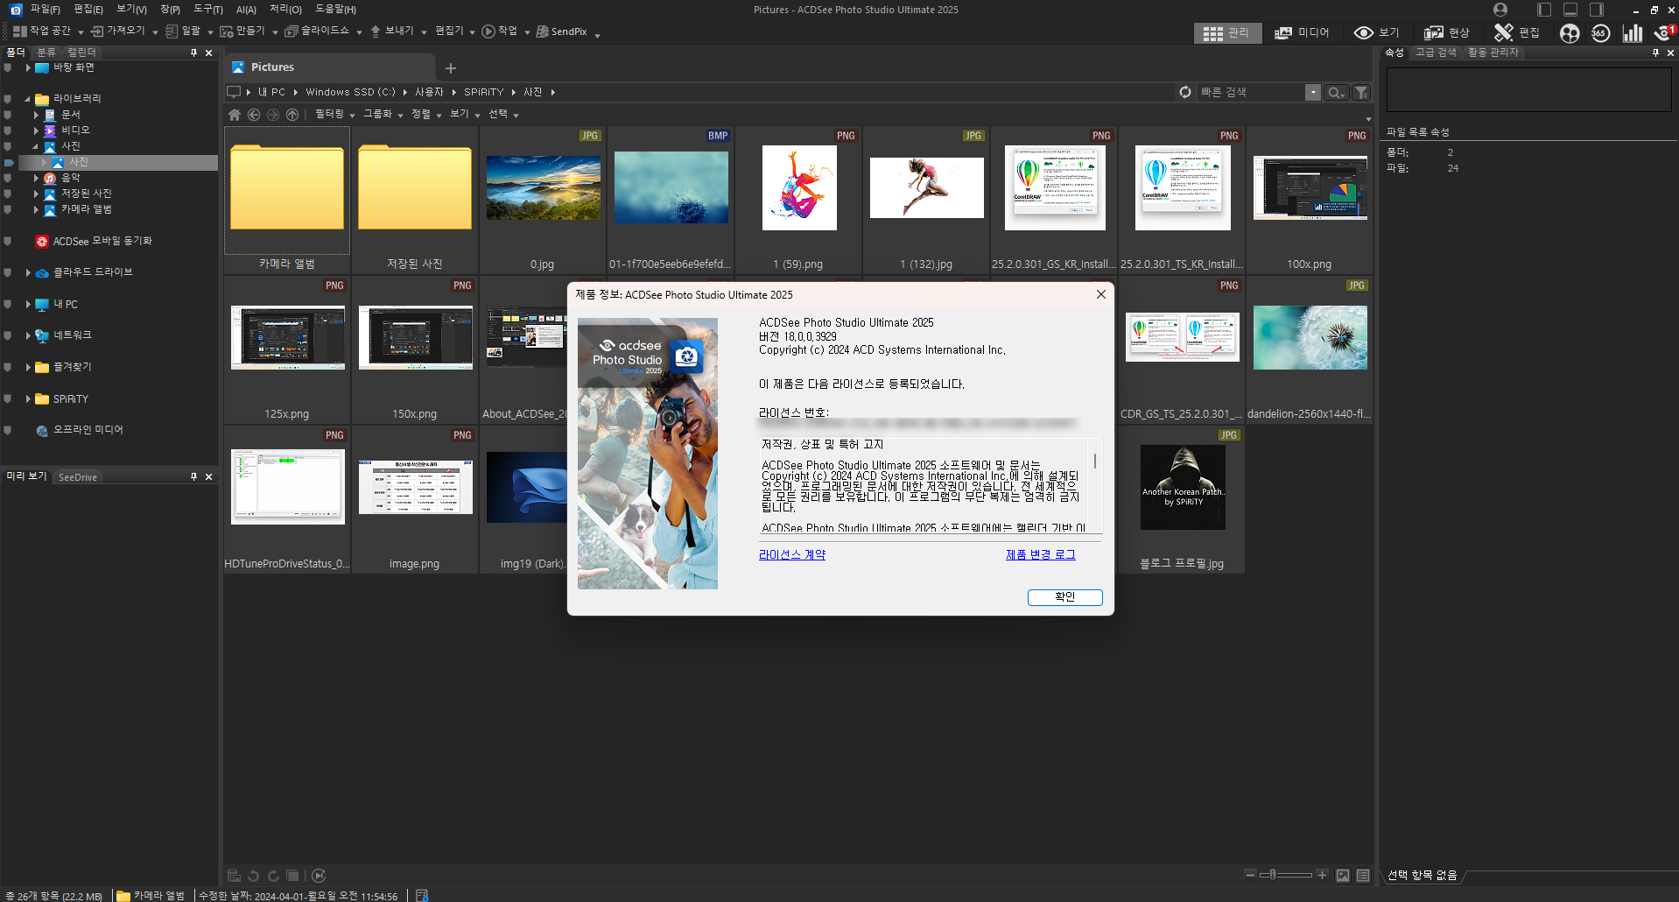Open the 라이센스 계약 link

792,555
